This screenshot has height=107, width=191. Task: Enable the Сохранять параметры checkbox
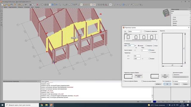pos(145,31)
